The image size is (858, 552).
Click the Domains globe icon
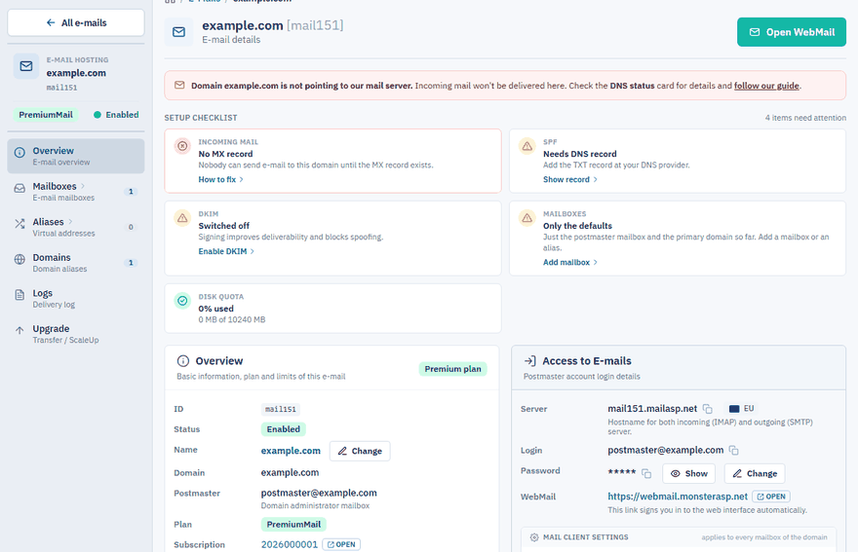(x=19, y=259)
